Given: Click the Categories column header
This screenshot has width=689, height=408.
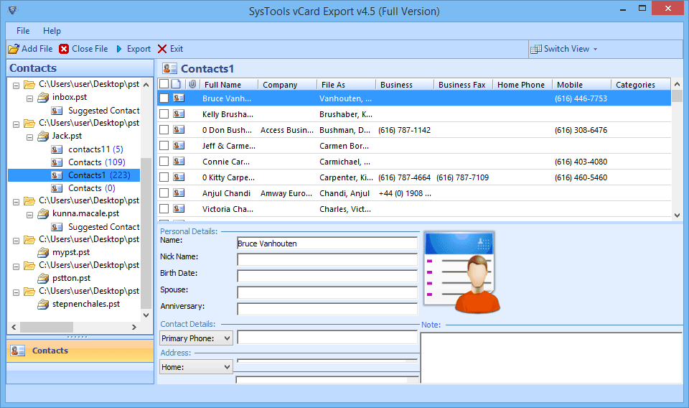Looking at the screenshot, I should tap(641, 85).
